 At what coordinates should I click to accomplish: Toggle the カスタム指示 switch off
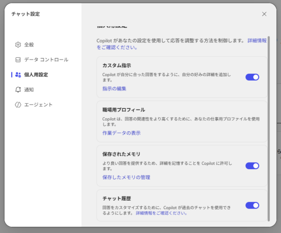click(252, 77)
